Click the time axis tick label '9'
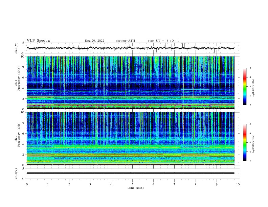The image size is (268, 207). tap(217, 184)
